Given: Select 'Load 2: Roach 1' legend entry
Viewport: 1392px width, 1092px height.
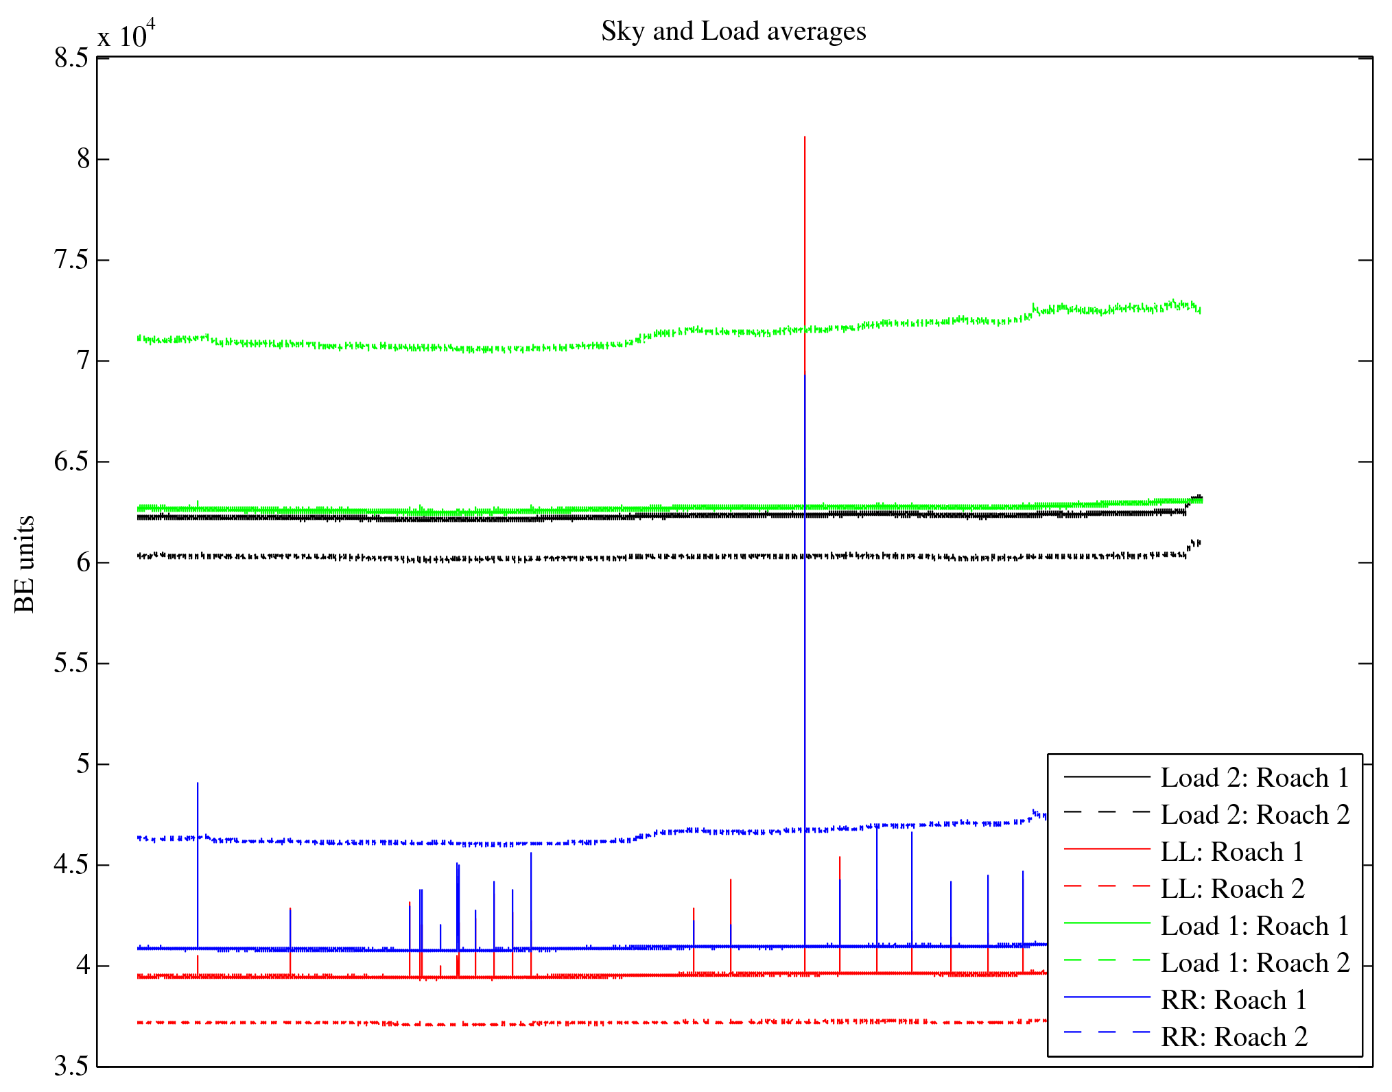Looking at the screenshot, I should click(x=1254, y=778).
